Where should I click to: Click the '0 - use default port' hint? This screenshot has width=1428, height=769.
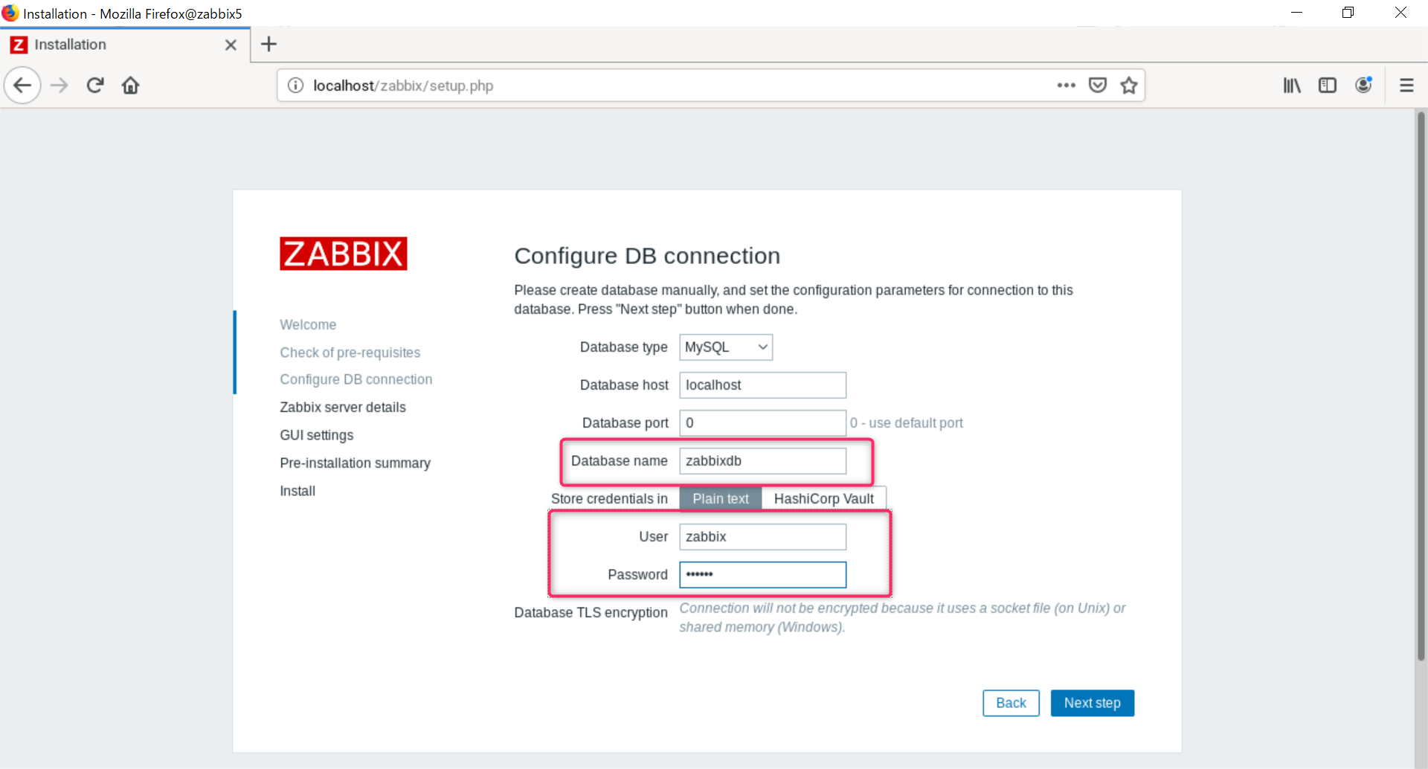pyautogui.click(x=906, y=423)
